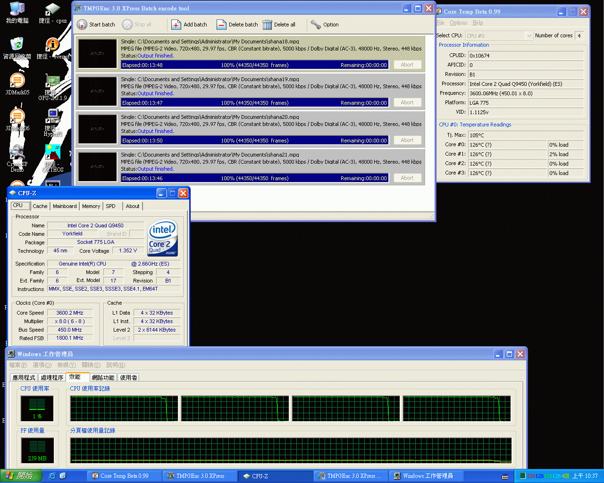Click the NVIDIA tray icon by the clock
Screen dimensions: 604x483
click(x=565, y=476)
